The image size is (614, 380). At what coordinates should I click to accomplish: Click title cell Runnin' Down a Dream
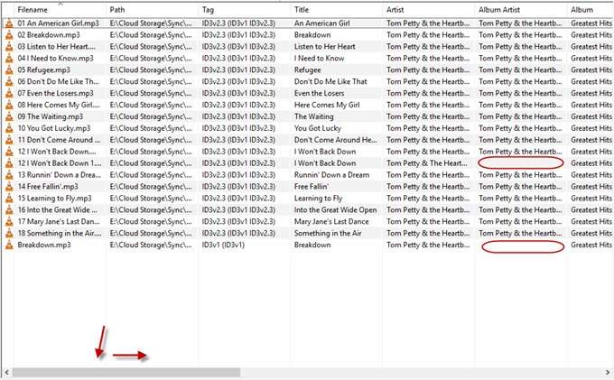331,175
